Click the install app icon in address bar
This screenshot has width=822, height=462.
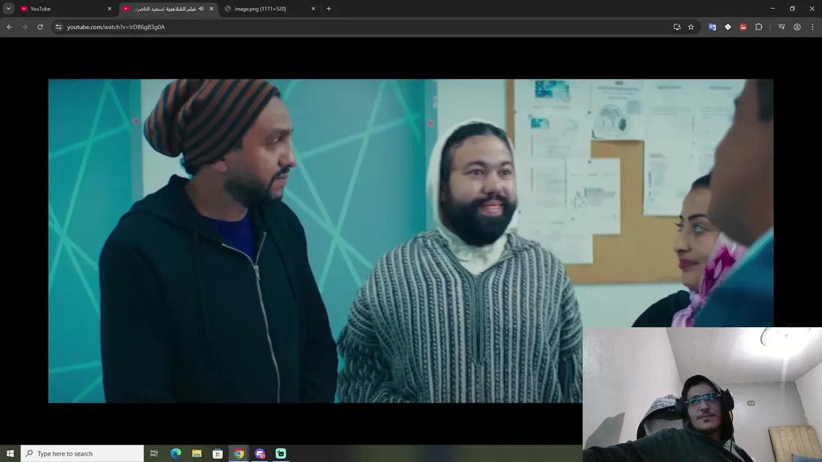point(677,27)
